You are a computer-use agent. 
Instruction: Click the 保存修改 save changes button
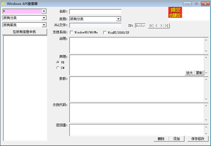point(198,138)
